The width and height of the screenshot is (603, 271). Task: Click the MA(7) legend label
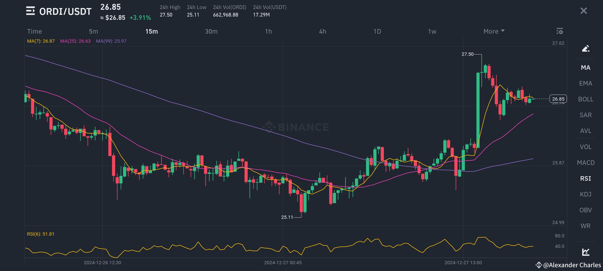(x=41, y=41)
